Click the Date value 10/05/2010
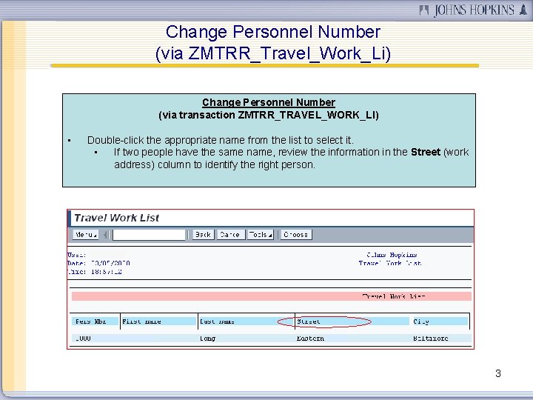533x400 pixels. (x=110, y=263)
